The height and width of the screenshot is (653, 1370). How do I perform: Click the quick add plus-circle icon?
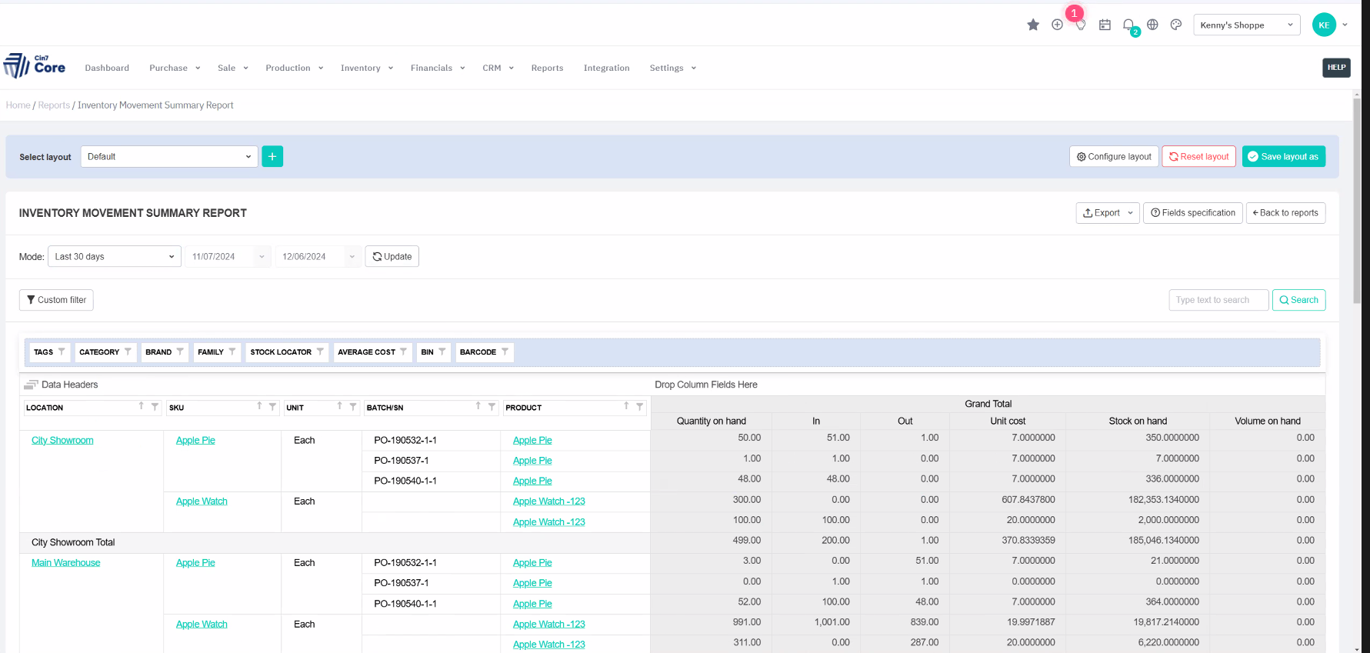(x=1057, y=25)
